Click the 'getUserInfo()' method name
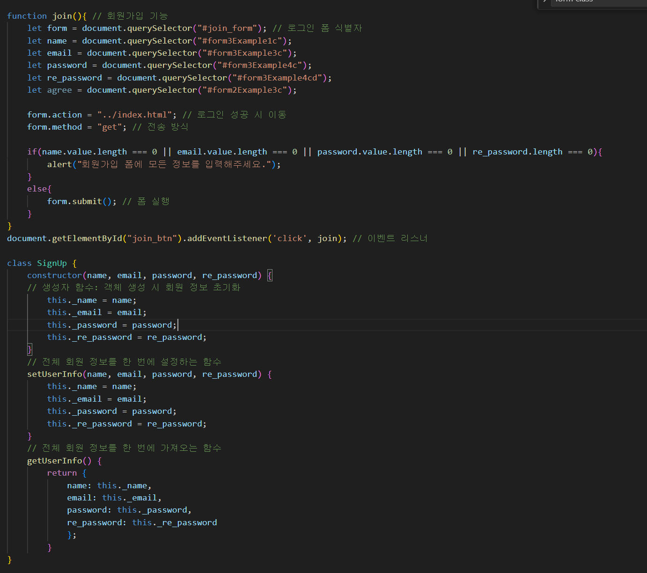Image resolution: width=647 pixels, height=573 pixels. coord(59,461)
